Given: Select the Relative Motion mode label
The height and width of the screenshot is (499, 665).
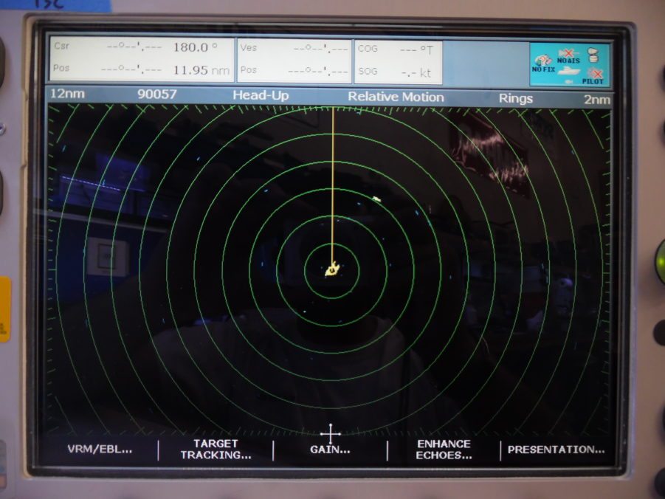Looking at the screenshot, I should point(396,97).
